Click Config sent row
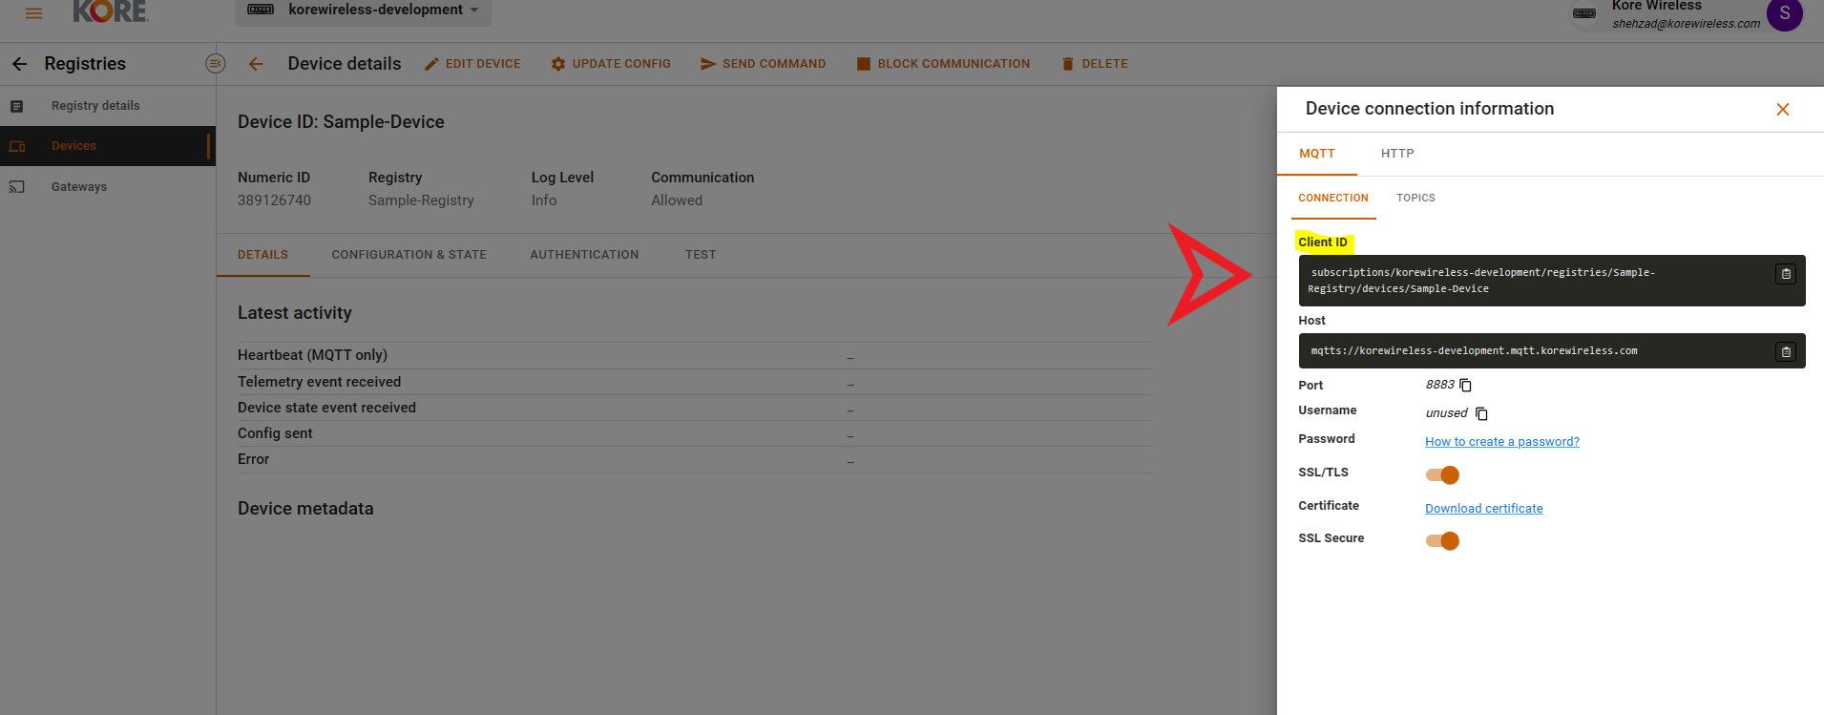 pyautogui.click(x=695, y=433)
